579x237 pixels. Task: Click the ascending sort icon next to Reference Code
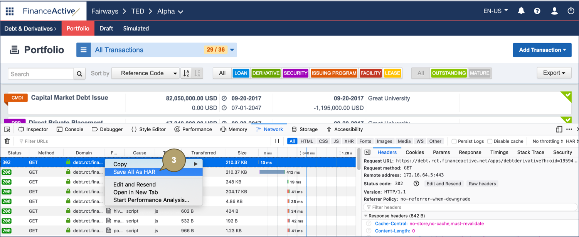pyautogui.click(x=186, y=73)
